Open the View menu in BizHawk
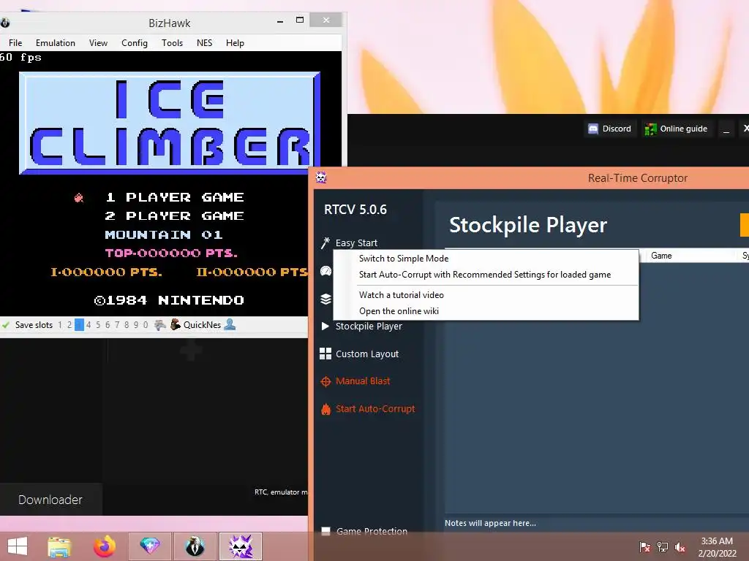This screenshot has width=749, height=561. (98, 43)
